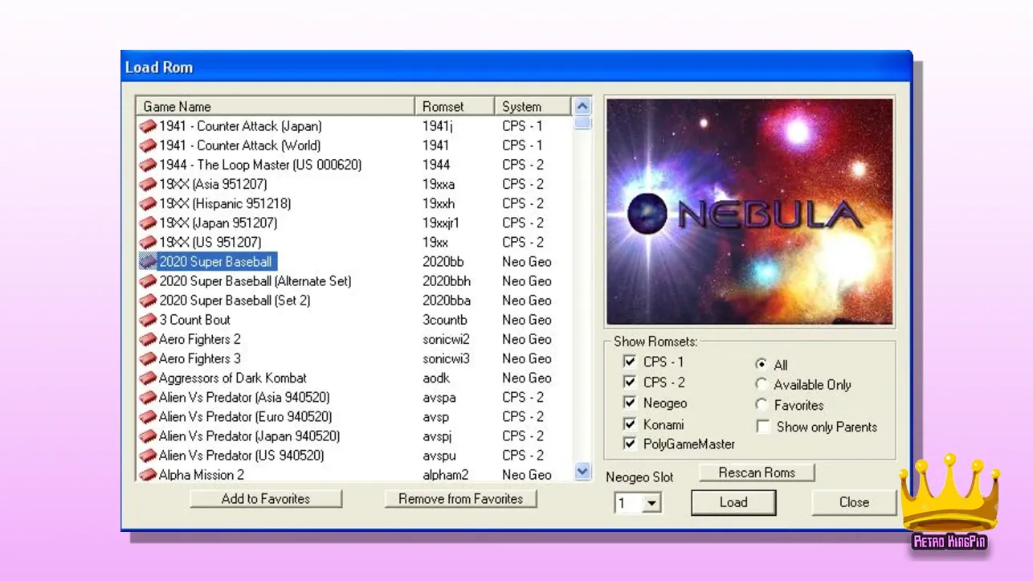Click the ROM icon next to Alpha Mission 2
The image size is (1033, 581).
pos(148,474)
